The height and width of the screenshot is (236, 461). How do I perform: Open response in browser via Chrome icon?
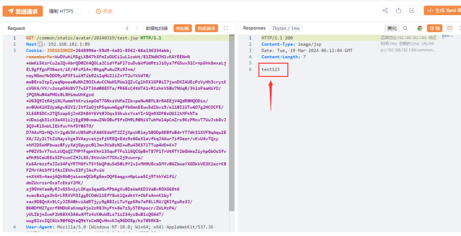[420, 29]
